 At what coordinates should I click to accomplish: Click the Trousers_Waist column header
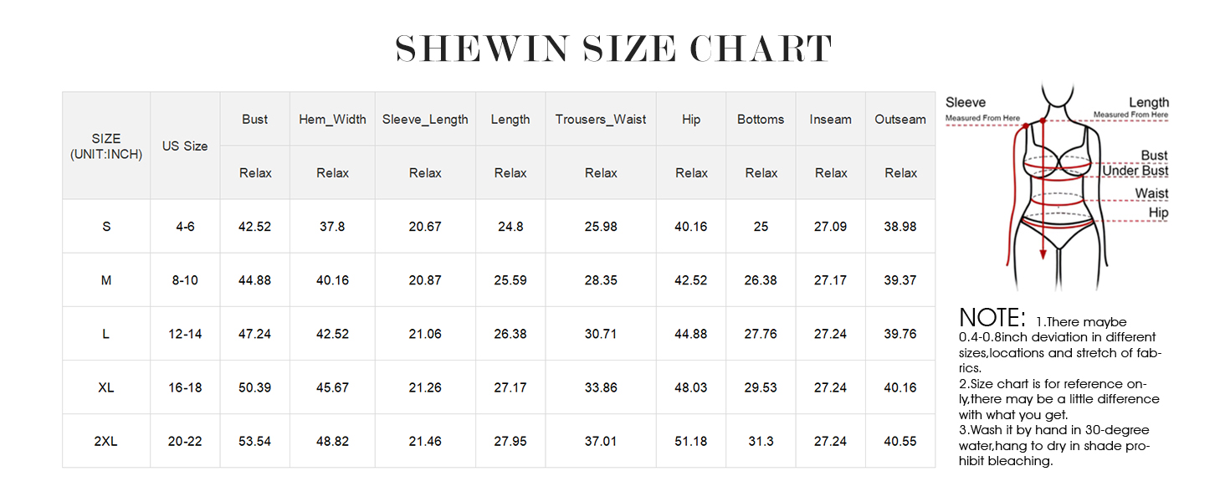[x=601, y=119]
